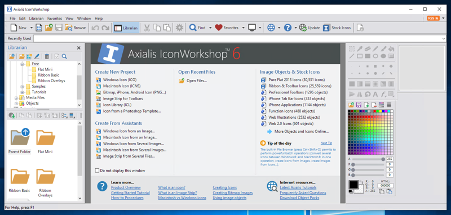Viewport: 451px width, 215px height.
Task: Open the Help menu
Action: 99,19
